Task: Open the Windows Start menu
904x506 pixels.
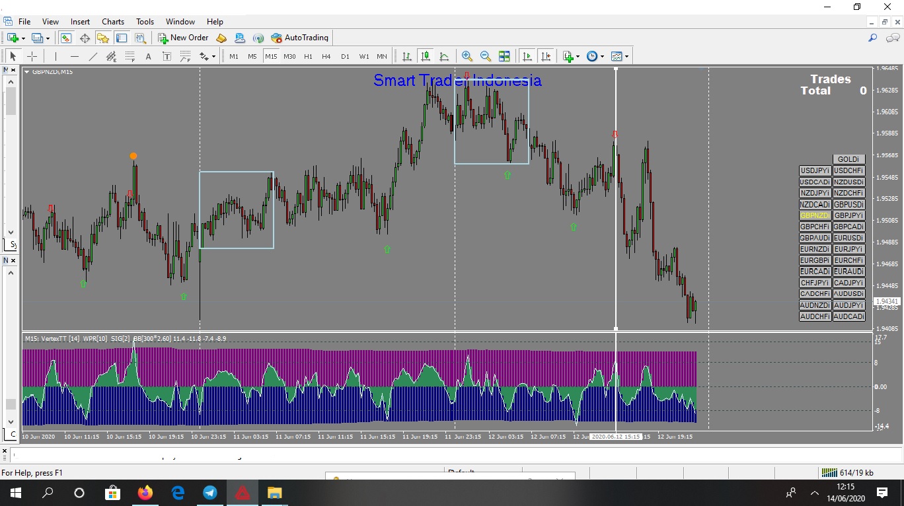Action: pyautogui.click(x=15, y=493)
